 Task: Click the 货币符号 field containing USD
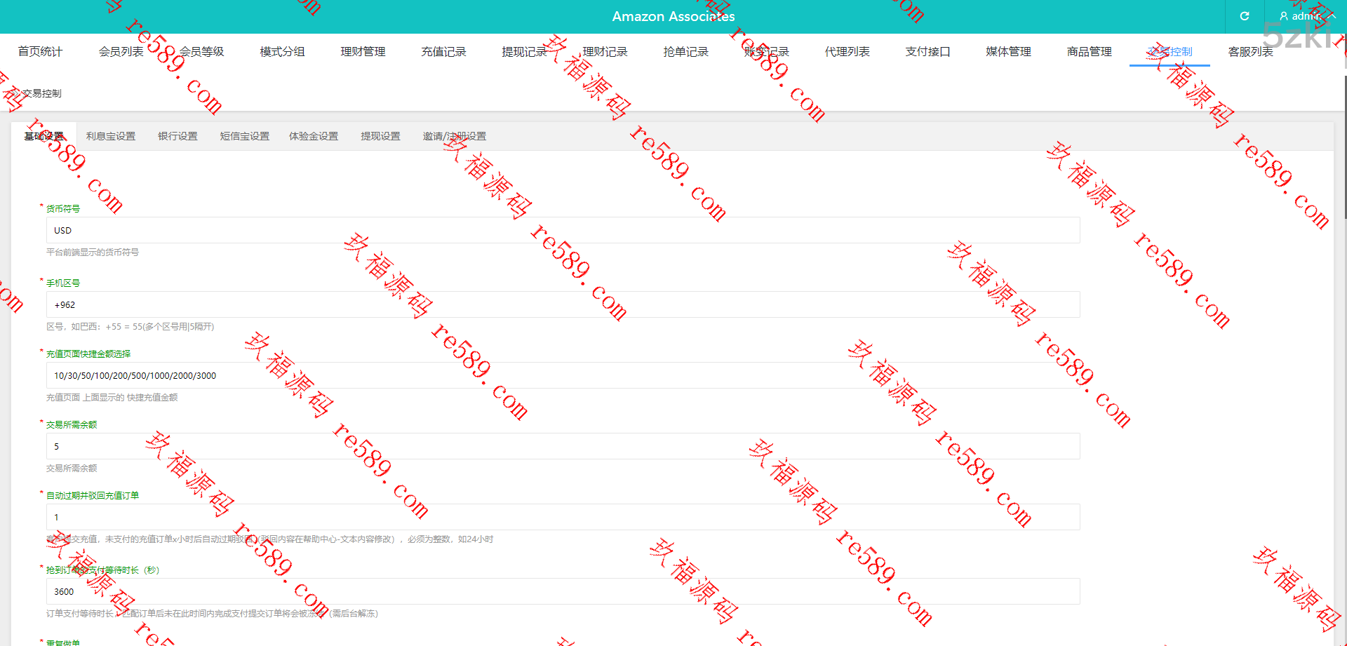click(563, 230)
